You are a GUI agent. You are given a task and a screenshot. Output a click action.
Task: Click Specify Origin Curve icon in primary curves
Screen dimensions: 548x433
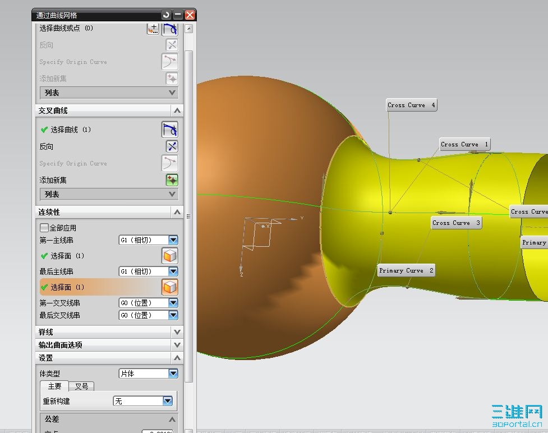170,62
